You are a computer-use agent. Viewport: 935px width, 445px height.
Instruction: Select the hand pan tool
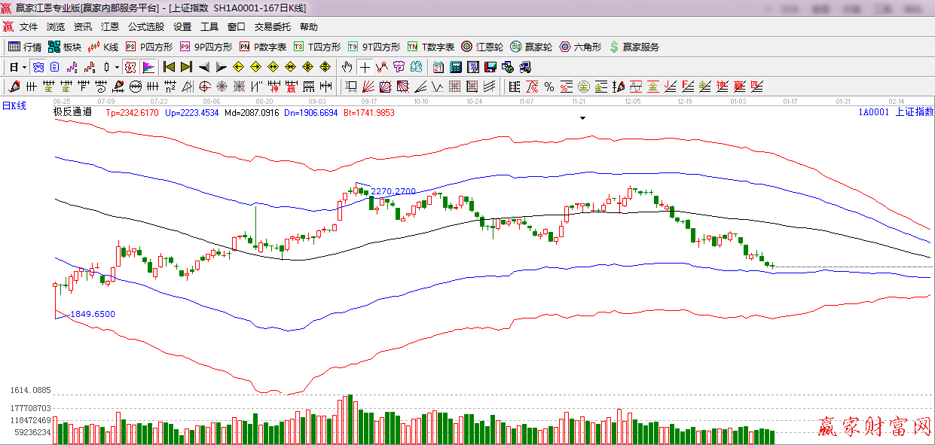[x=347, y=67]
